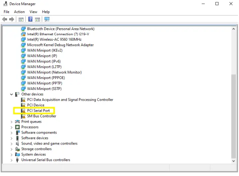Select WAN Miniport (PPTP) text
Image resolution: width=239 pixels, height=176 pixels.
[x=45, y=83]
